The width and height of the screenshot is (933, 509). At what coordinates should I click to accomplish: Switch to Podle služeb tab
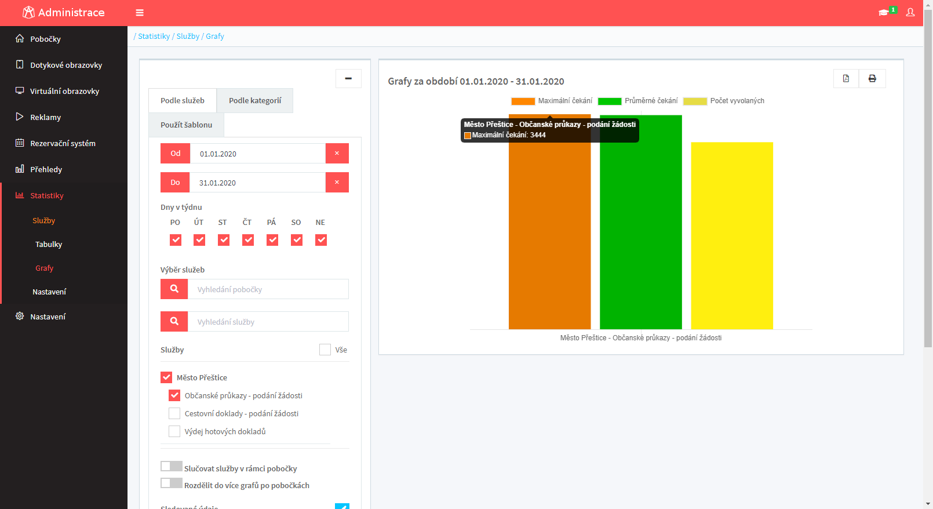183,100
